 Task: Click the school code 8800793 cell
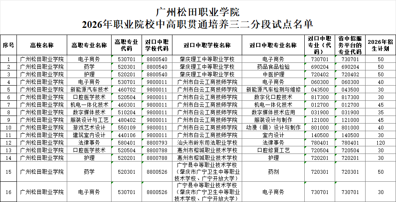point(157,143)
